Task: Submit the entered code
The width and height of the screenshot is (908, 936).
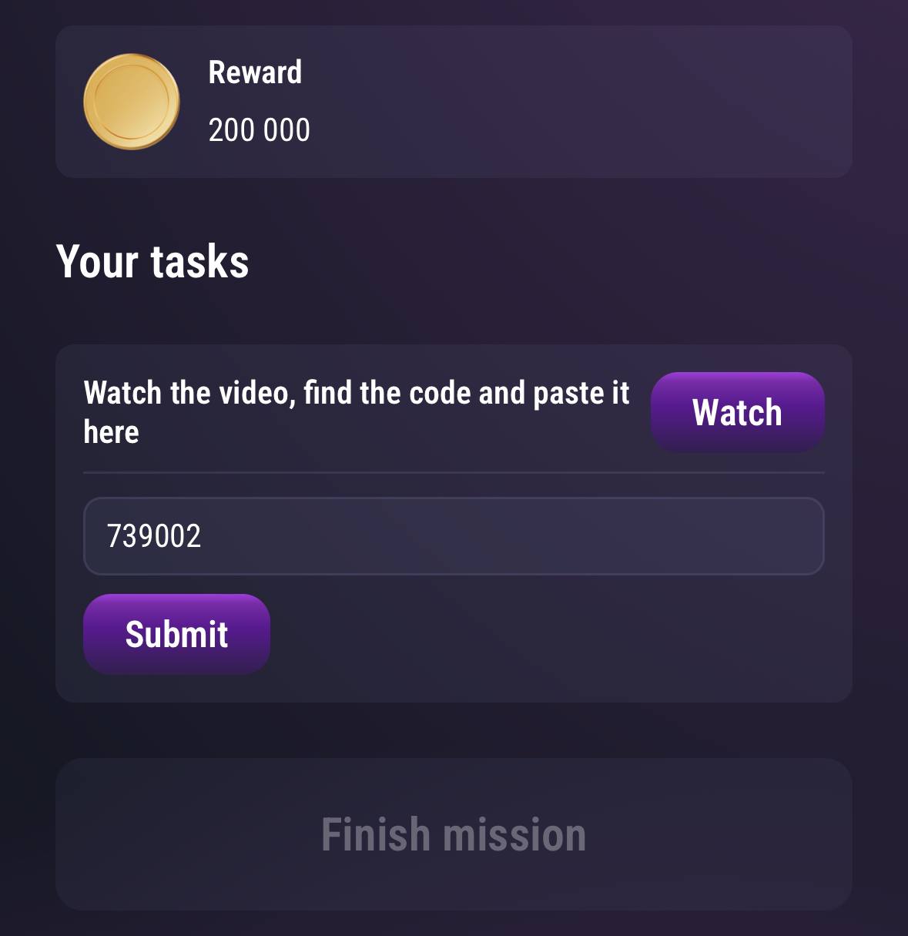Action: [x=176, y=634]
